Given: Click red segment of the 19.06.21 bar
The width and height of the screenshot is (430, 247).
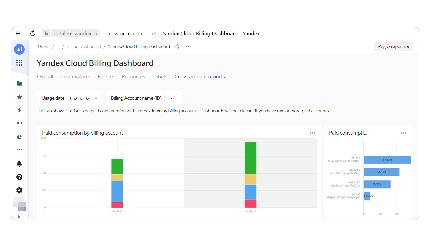Looking at the screenshot, I should click(250, 204).
